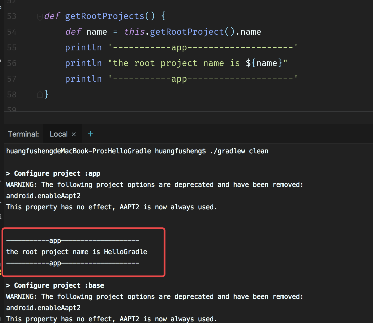Click fold end marker on line 58
The height and width of the screenshot is (323, 373).
point(40,94)
